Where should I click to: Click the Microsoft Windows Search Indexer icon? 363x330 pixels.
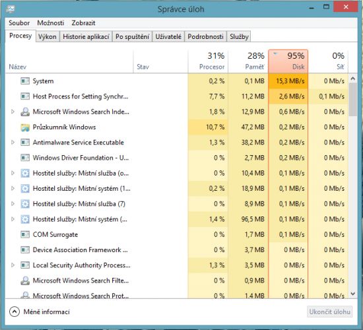coord(25,112)
